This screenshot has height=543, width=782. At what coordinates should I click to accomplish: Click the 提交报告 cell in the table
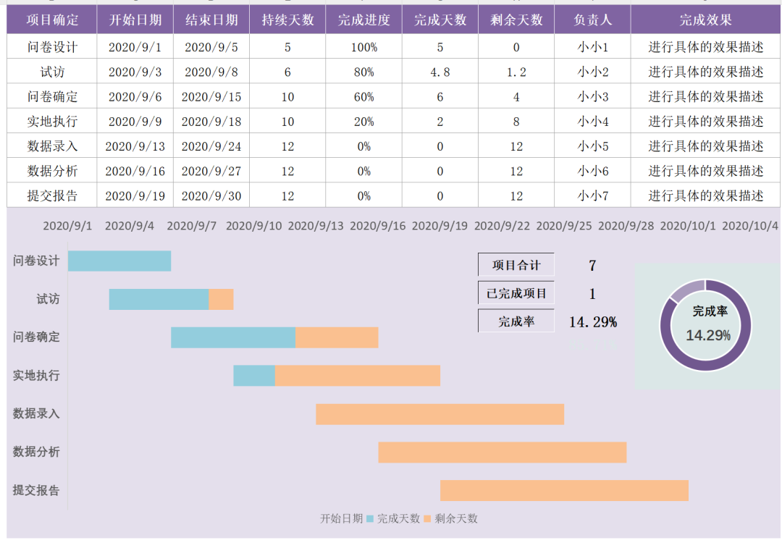[x=52, y=195]
